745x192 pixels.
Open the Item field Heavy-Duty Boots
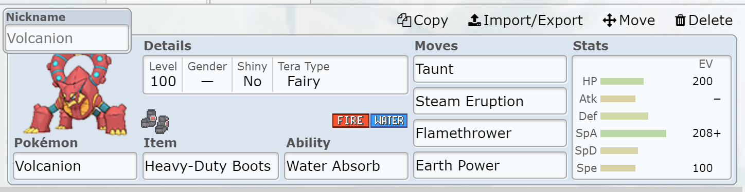click(x=210, y=166)
